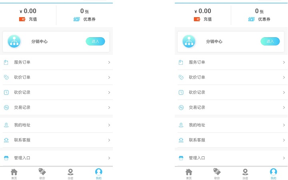The height and width of the screenshot is (180, 288).
Task: Open the 分店 branch tab in left screen
Action: pyautogui.click(x=70, y=174)
